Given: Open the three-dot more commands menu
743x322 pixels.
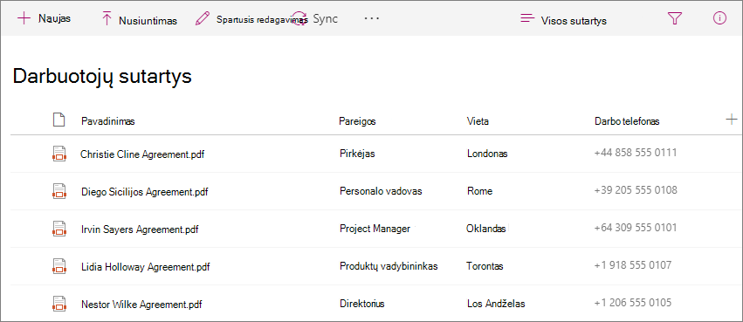Looking at the screenshot, I should pos(372,18).
